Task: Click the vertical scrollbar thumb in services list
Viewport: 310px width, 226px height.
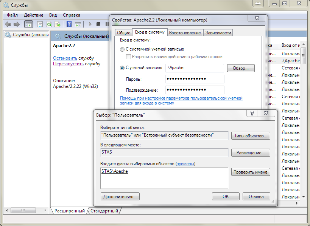Action: click(x=304, y=55)
